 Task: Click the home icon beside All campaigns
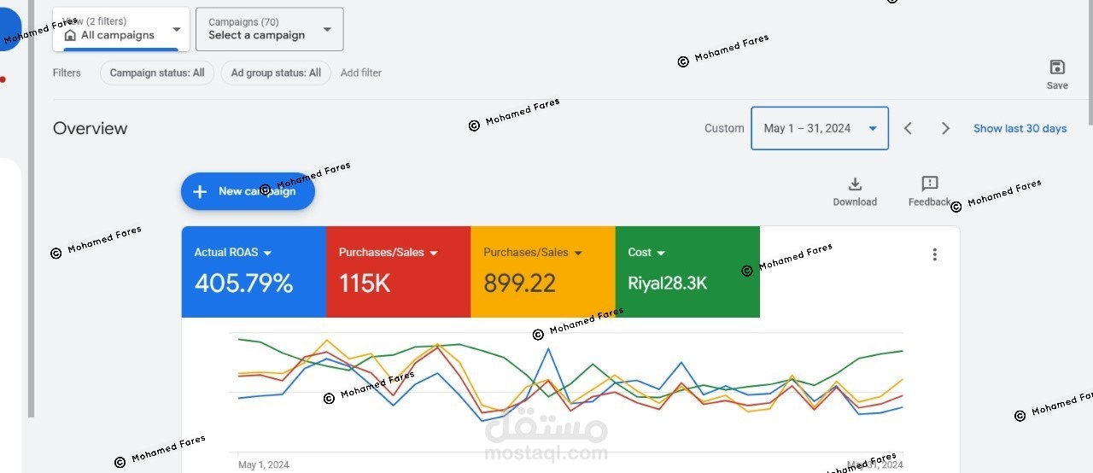[70, 36]
